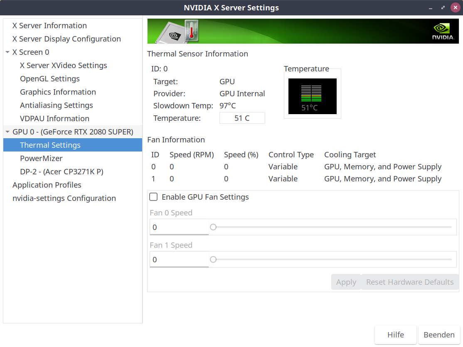The image size is (463, 347).
Task: Click the Fan 0 Speed value field
Action: pyautogui.click(x=179, y=227)
